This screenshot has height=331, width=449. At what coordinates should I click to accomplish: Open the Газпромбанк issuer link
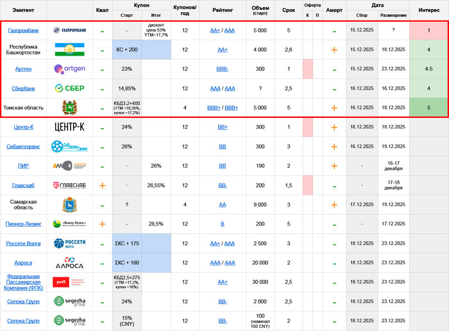coord(22,31)
